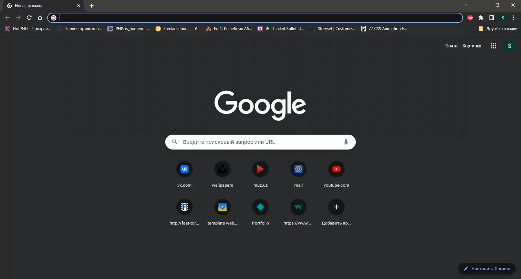Open the Portfolio shortcut
Screen dimensions: 521x279
coord(260,212)
